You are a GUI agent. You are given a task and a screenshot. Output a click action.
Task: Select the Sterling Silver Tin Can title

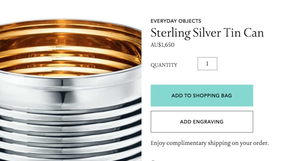pos(207,33)
